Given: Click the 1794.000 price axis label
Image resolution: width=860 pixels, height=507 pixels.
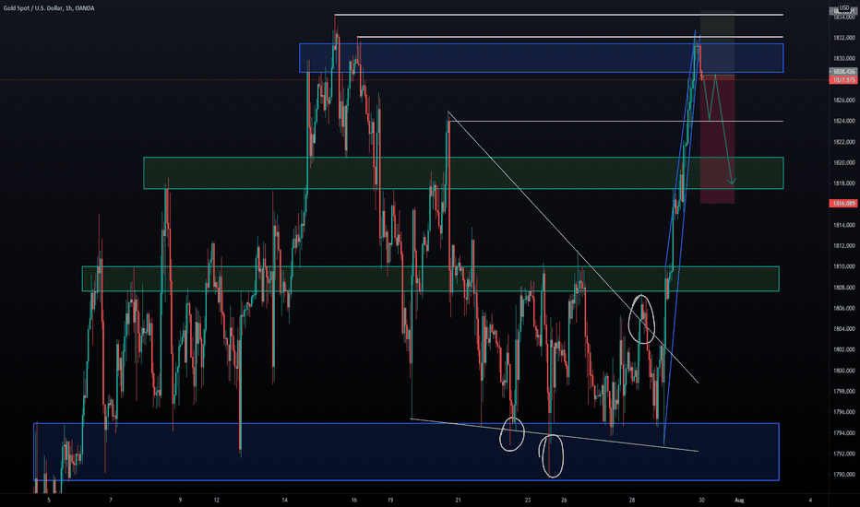Looking at the screenshot, I should pyautogui.click(x=844, y=433).
